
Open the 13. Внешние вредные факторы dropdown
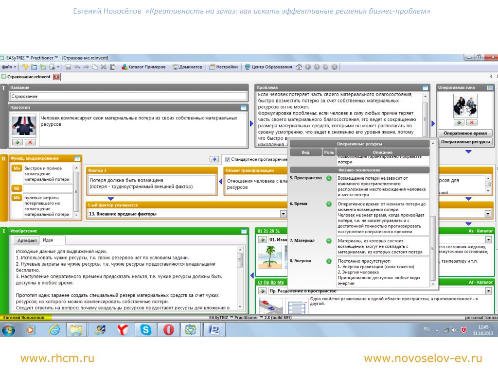283,214
